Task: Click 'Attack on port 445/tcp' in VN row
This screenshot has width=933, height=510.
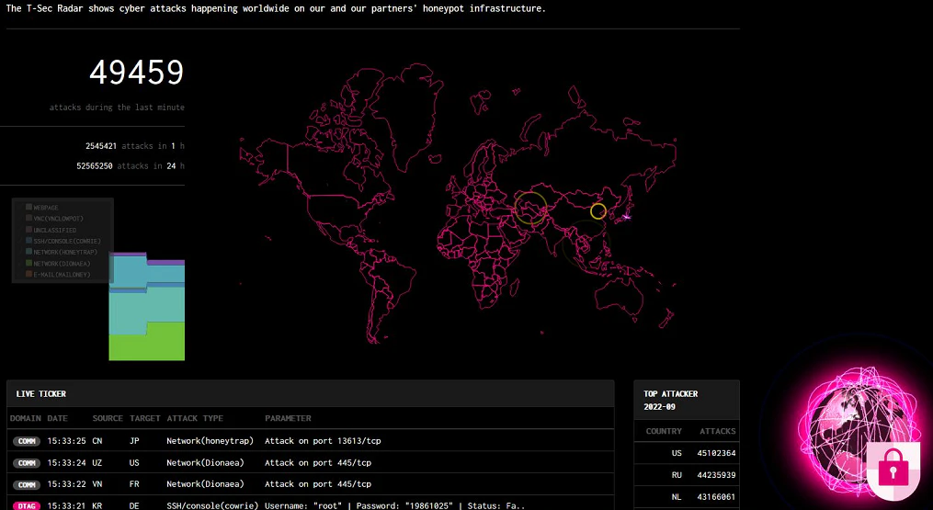Action: click(318, 484)
